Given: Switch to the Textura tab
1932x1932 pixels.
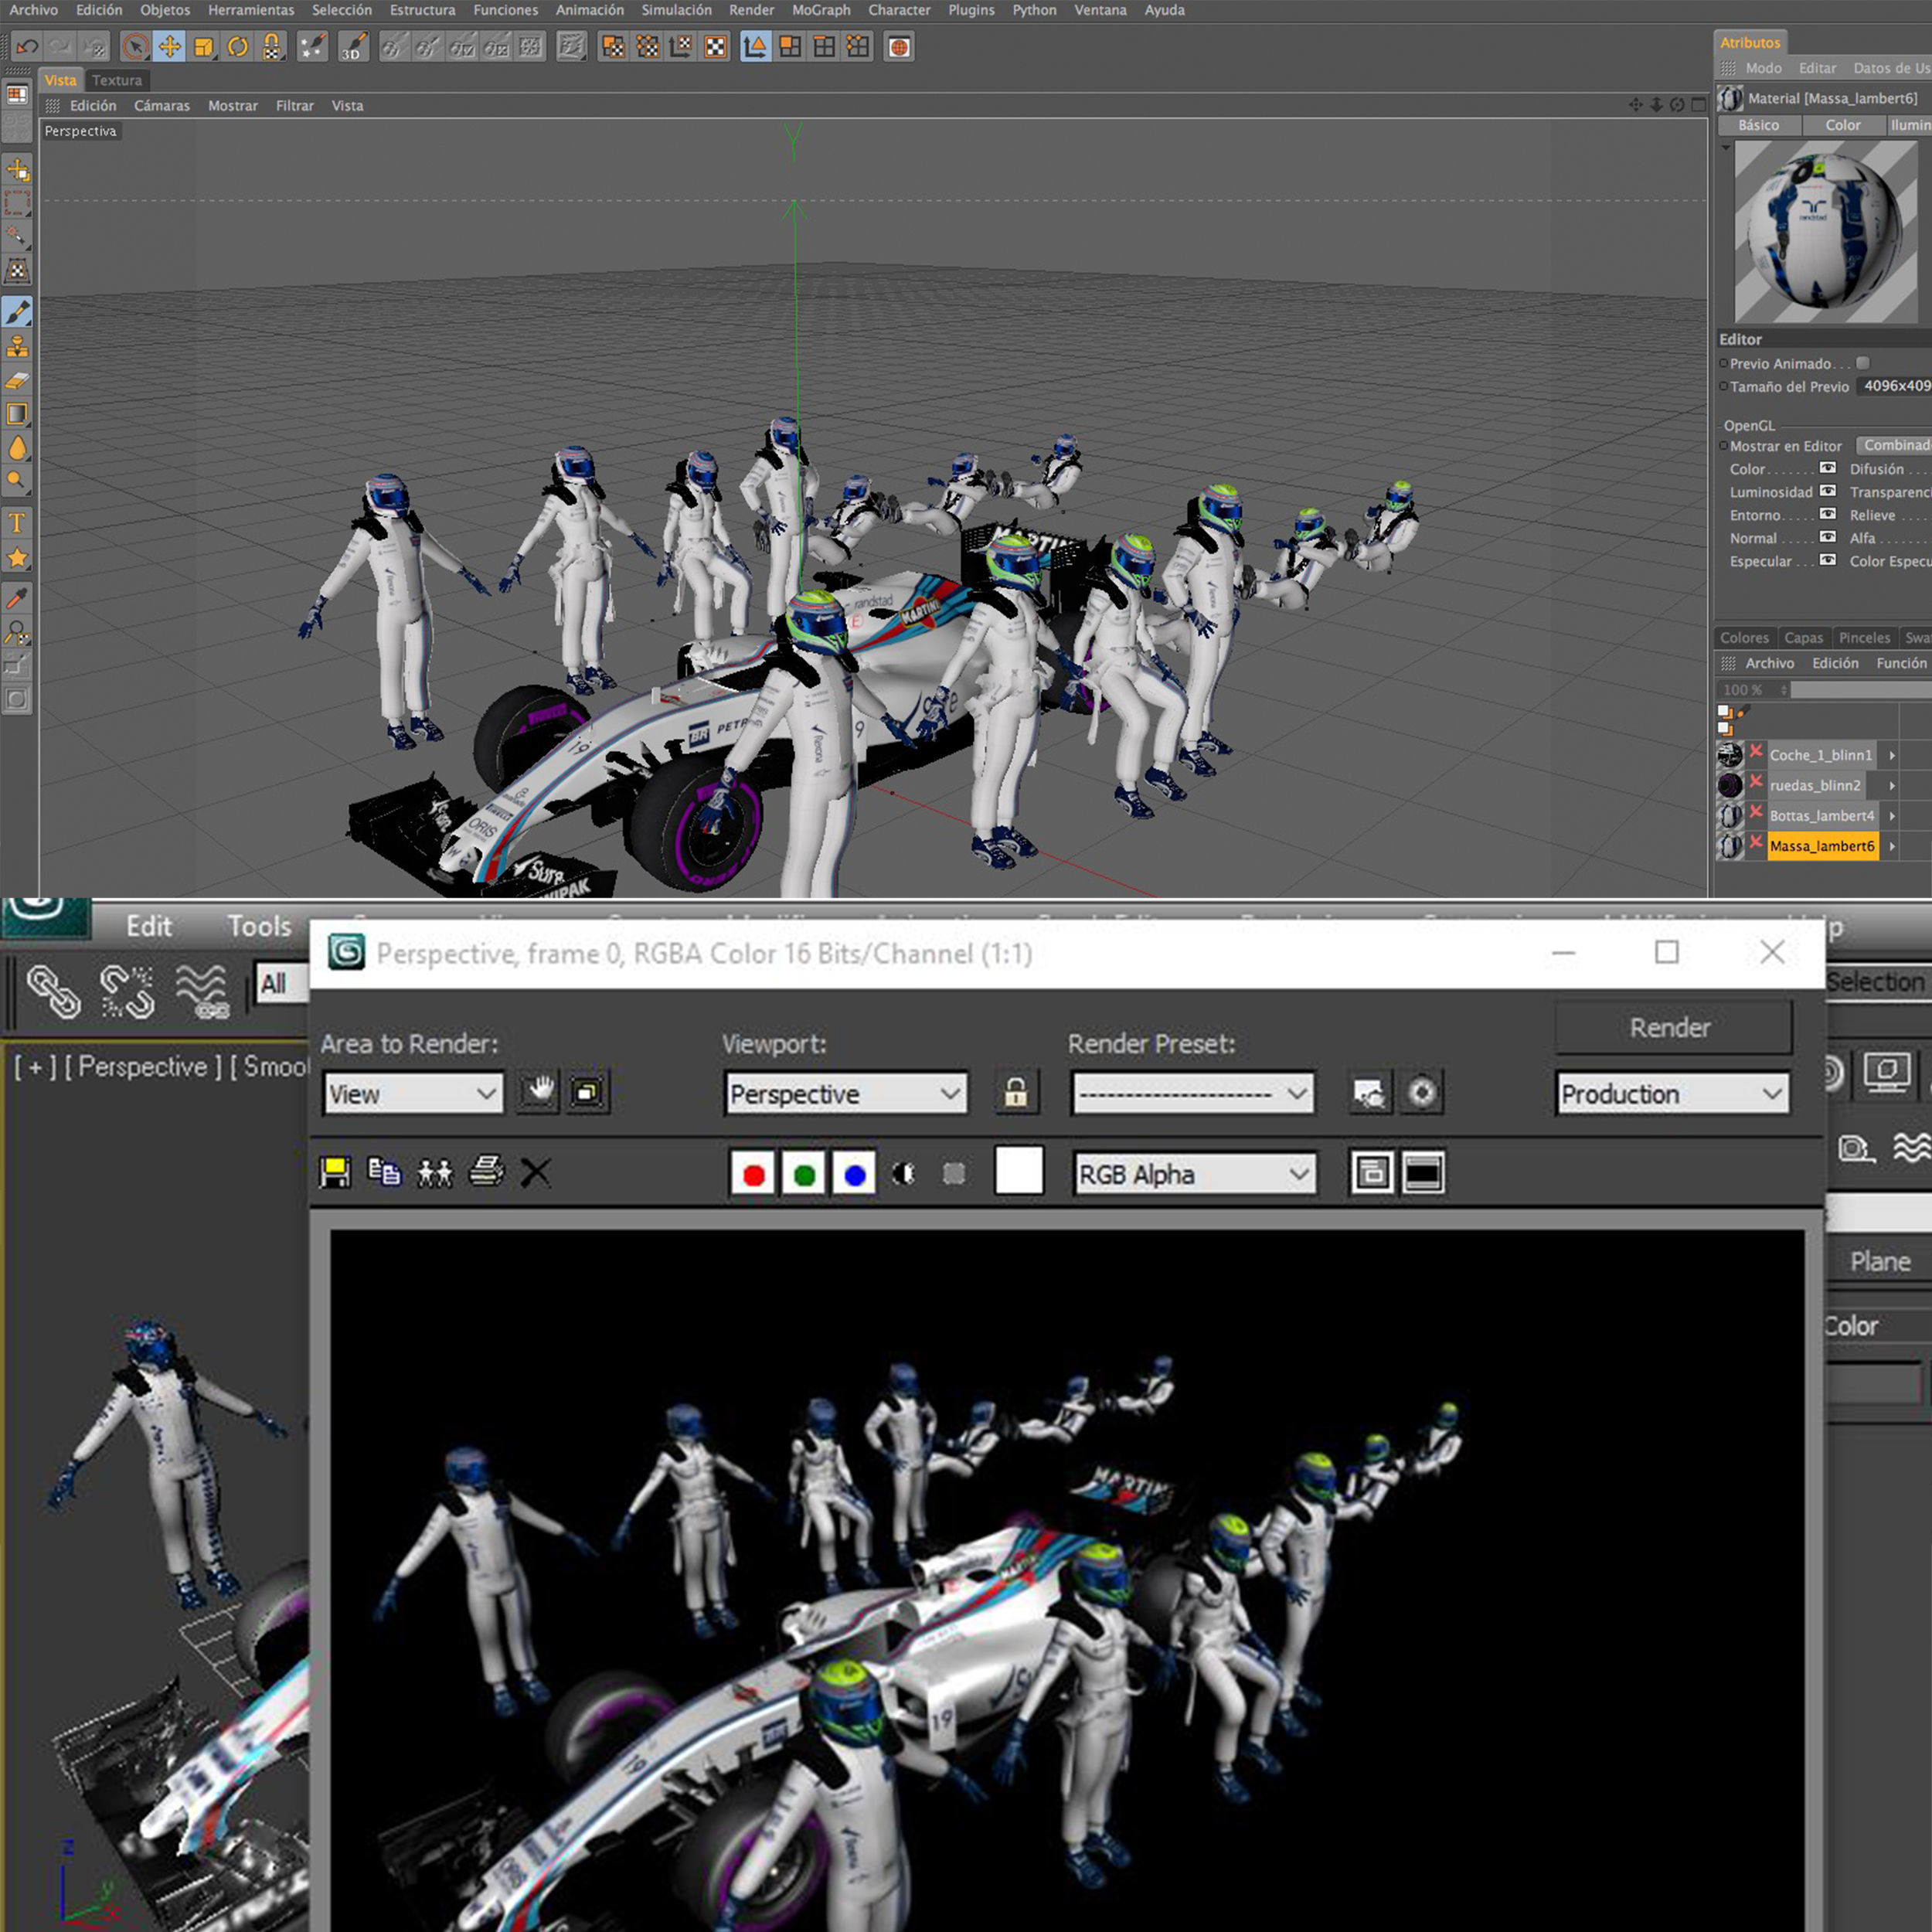Looking at the screenshot, I should (117, 80).
